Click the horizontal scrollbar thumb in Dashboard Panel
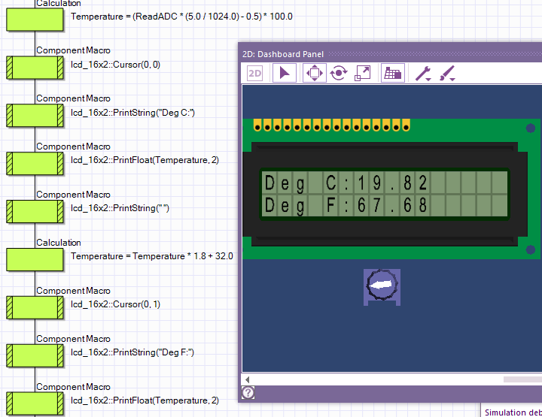 tap(522, 379)
